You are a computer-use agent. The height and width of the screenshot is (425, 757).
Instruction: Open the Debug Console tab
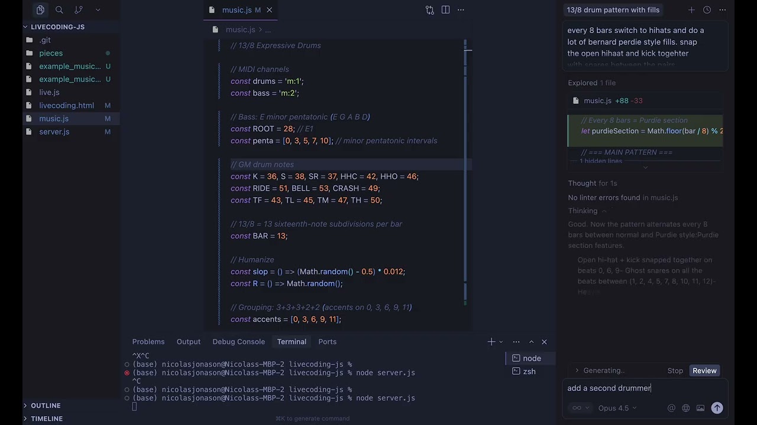tap(238, 341)
